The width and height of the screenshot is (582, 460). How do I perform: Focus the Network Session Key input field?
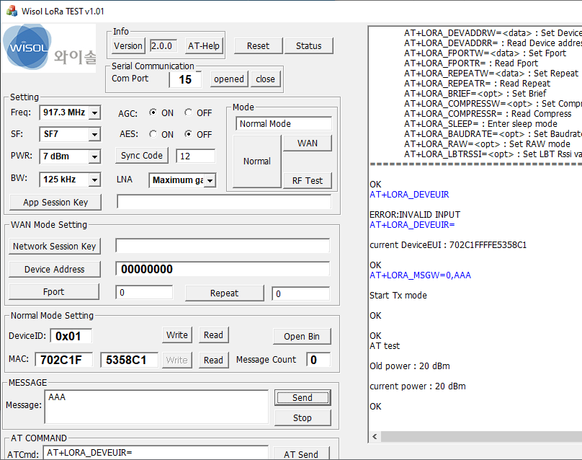click(223, 246)
